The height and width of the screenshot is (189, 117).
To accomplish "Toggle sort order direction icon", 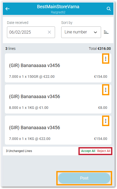I will [x=106, y=32].
